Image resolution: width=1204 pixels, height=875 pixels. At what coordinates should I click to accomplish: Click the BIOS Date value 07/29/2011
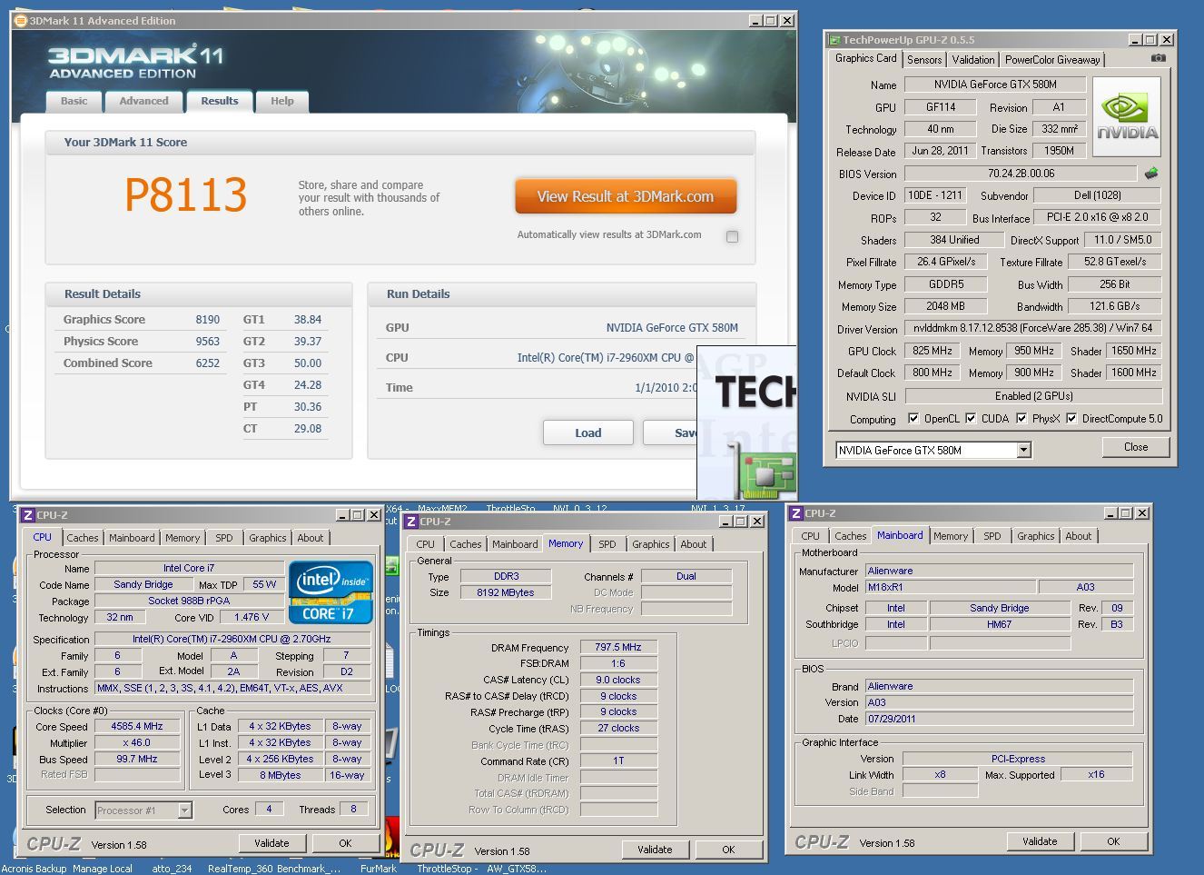pos(999,719)
